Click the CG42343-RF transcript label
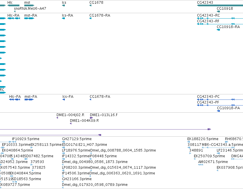The width and height of the screenshot is (243, 189). point(208,21)
